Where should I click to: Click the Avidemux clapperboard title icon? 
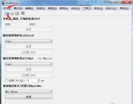(x=3, y=3)
